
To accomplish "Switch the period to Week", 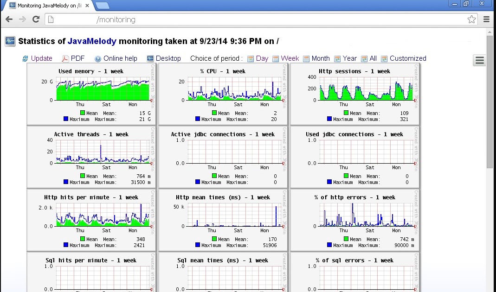I will (x=290, y=58).
